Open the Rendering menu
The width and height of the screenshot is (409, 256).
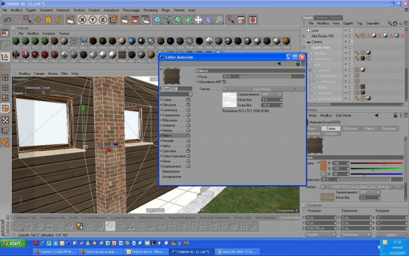click(151, 10)
